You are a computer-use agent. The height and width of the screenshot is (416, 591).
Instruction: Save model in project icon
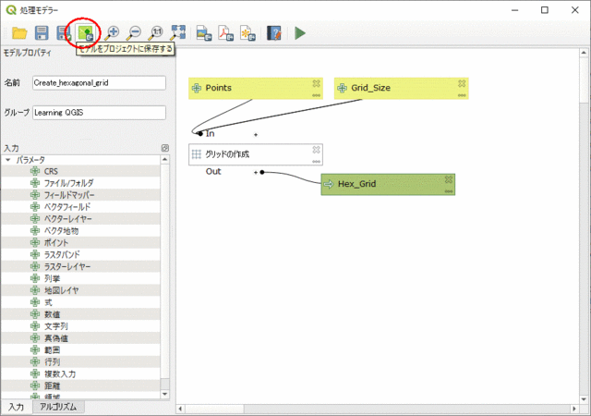click(86, 33)
